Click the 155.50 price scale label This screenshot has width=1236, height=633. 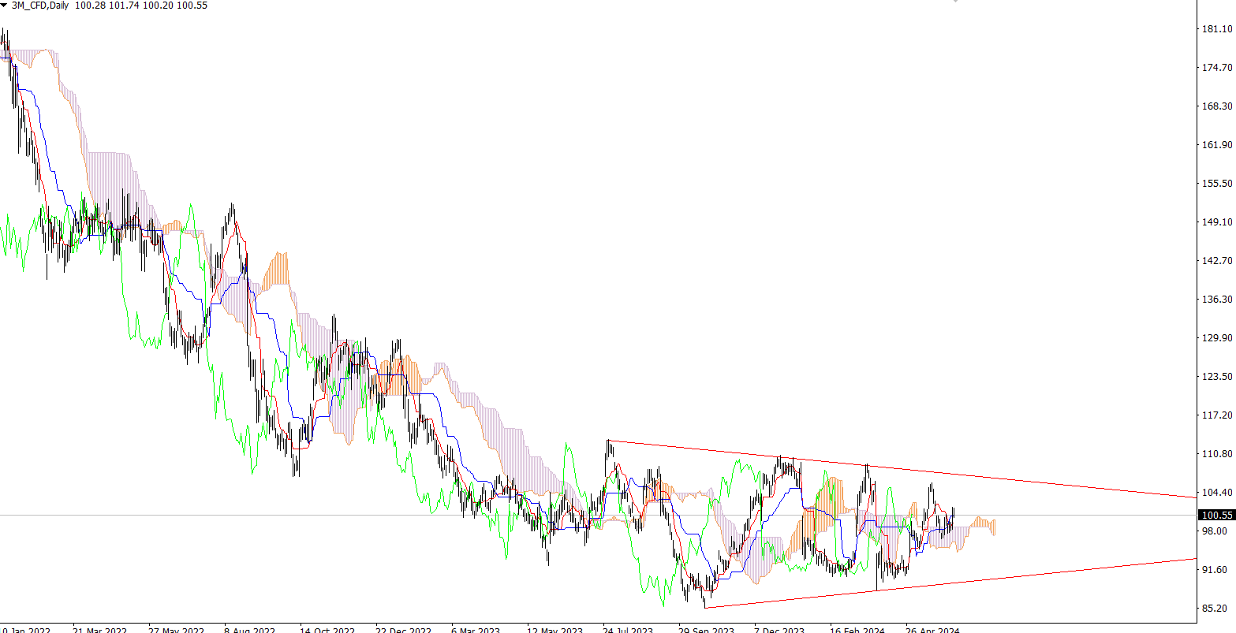click(1215, 184)
